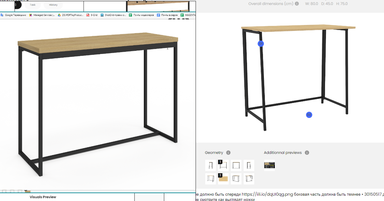Select last geometry thumbnail in bottom row
384x201 pixels.
click(249, 179)
